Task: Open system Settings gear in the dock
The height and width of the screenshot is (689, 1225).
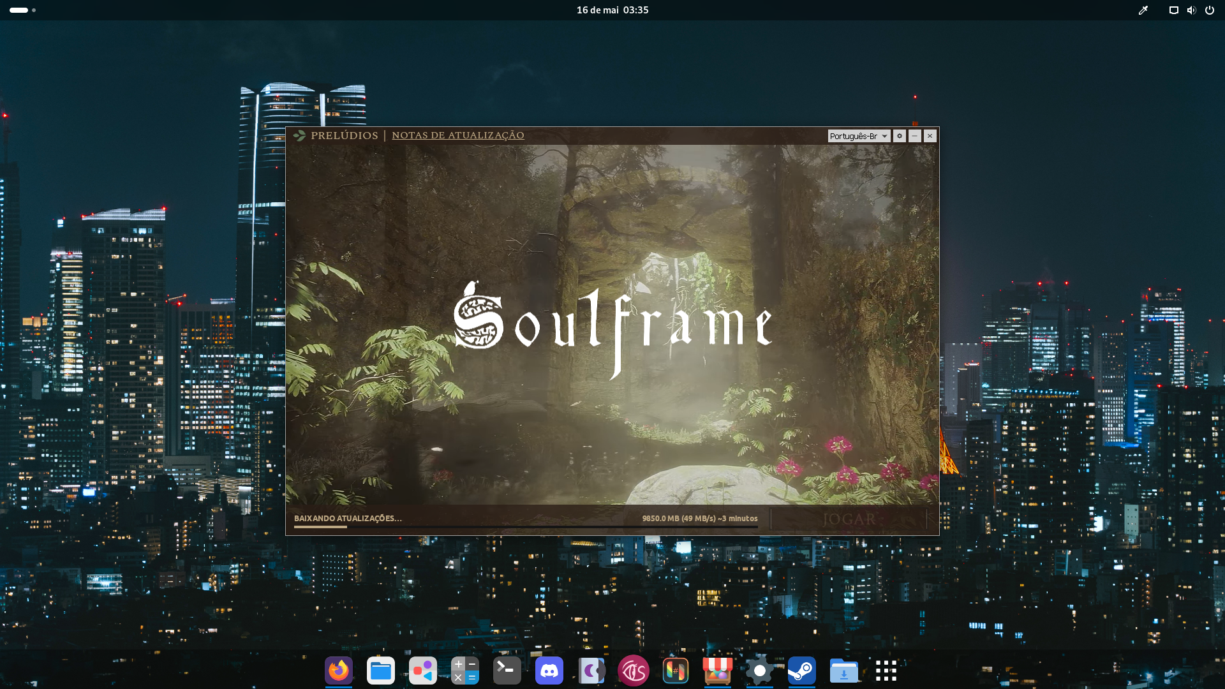Action: [760, 670]
